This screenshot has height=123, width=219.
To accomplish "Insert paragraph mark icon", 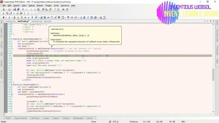I will (32, 17).
